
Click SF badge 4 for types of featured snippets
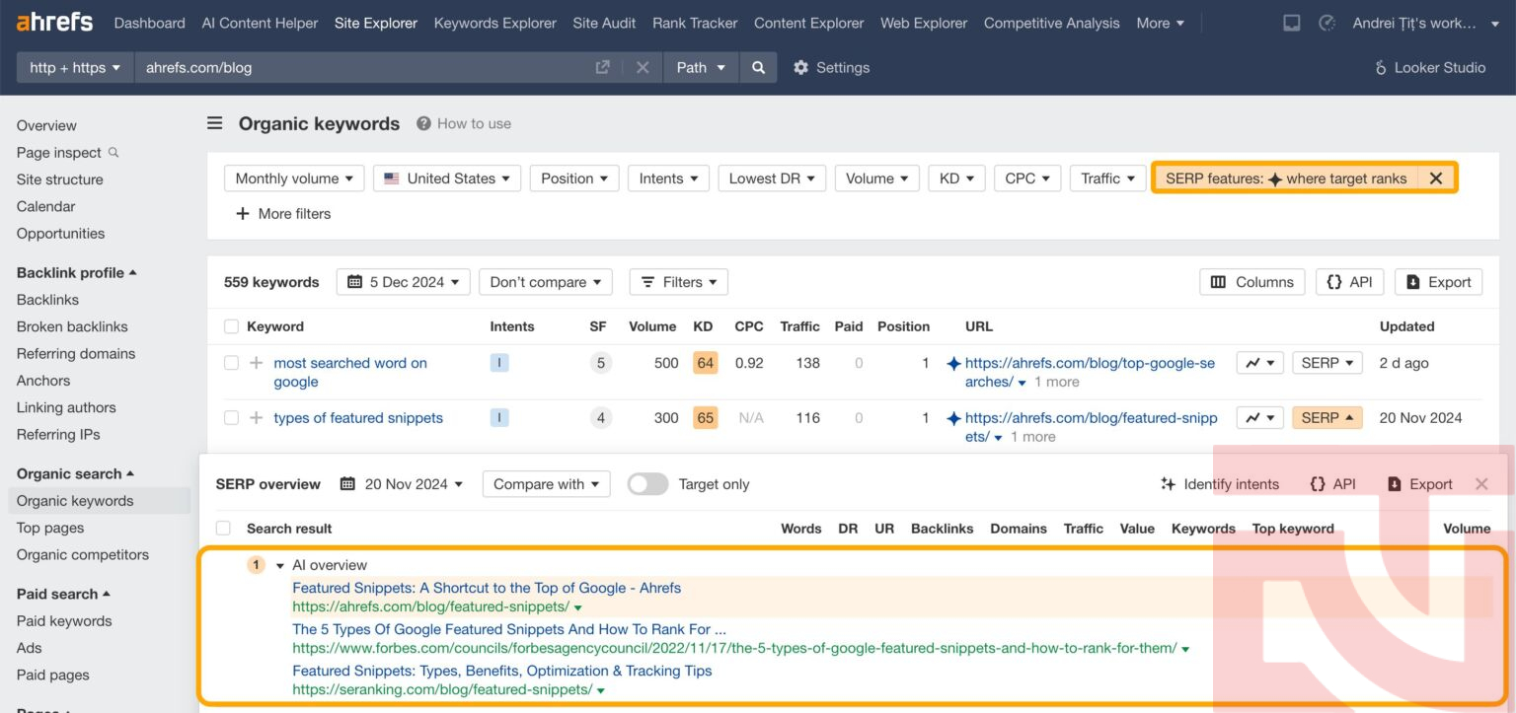599,418
